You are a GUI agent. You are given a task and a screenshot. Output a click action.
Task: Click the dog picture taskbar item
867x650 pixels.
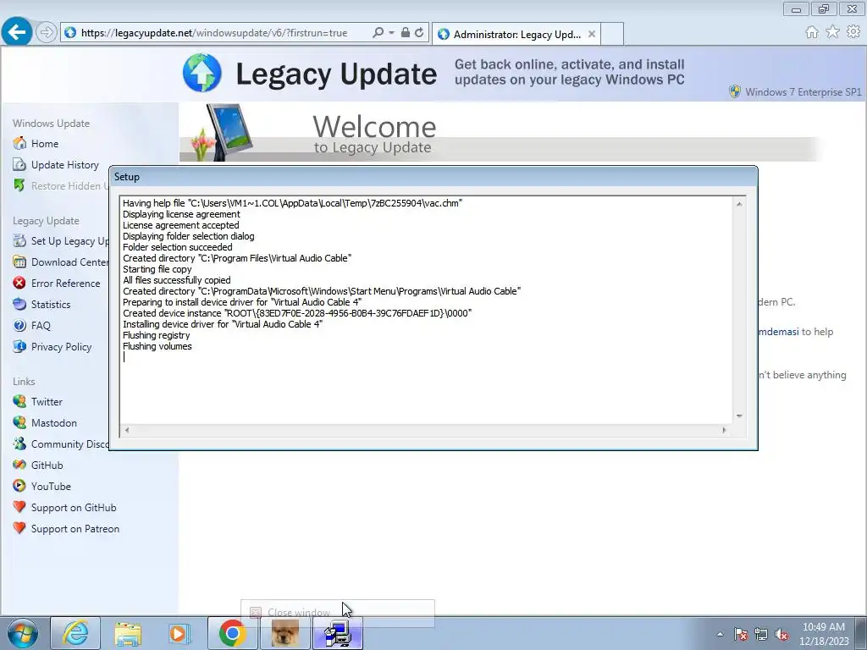284,633
